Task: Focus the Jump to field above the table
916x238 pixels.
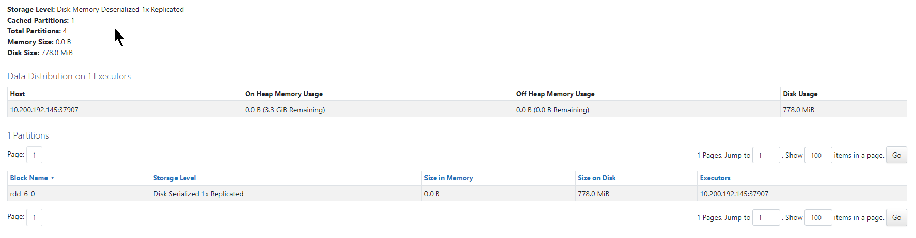Action: (x=766, y=155)
